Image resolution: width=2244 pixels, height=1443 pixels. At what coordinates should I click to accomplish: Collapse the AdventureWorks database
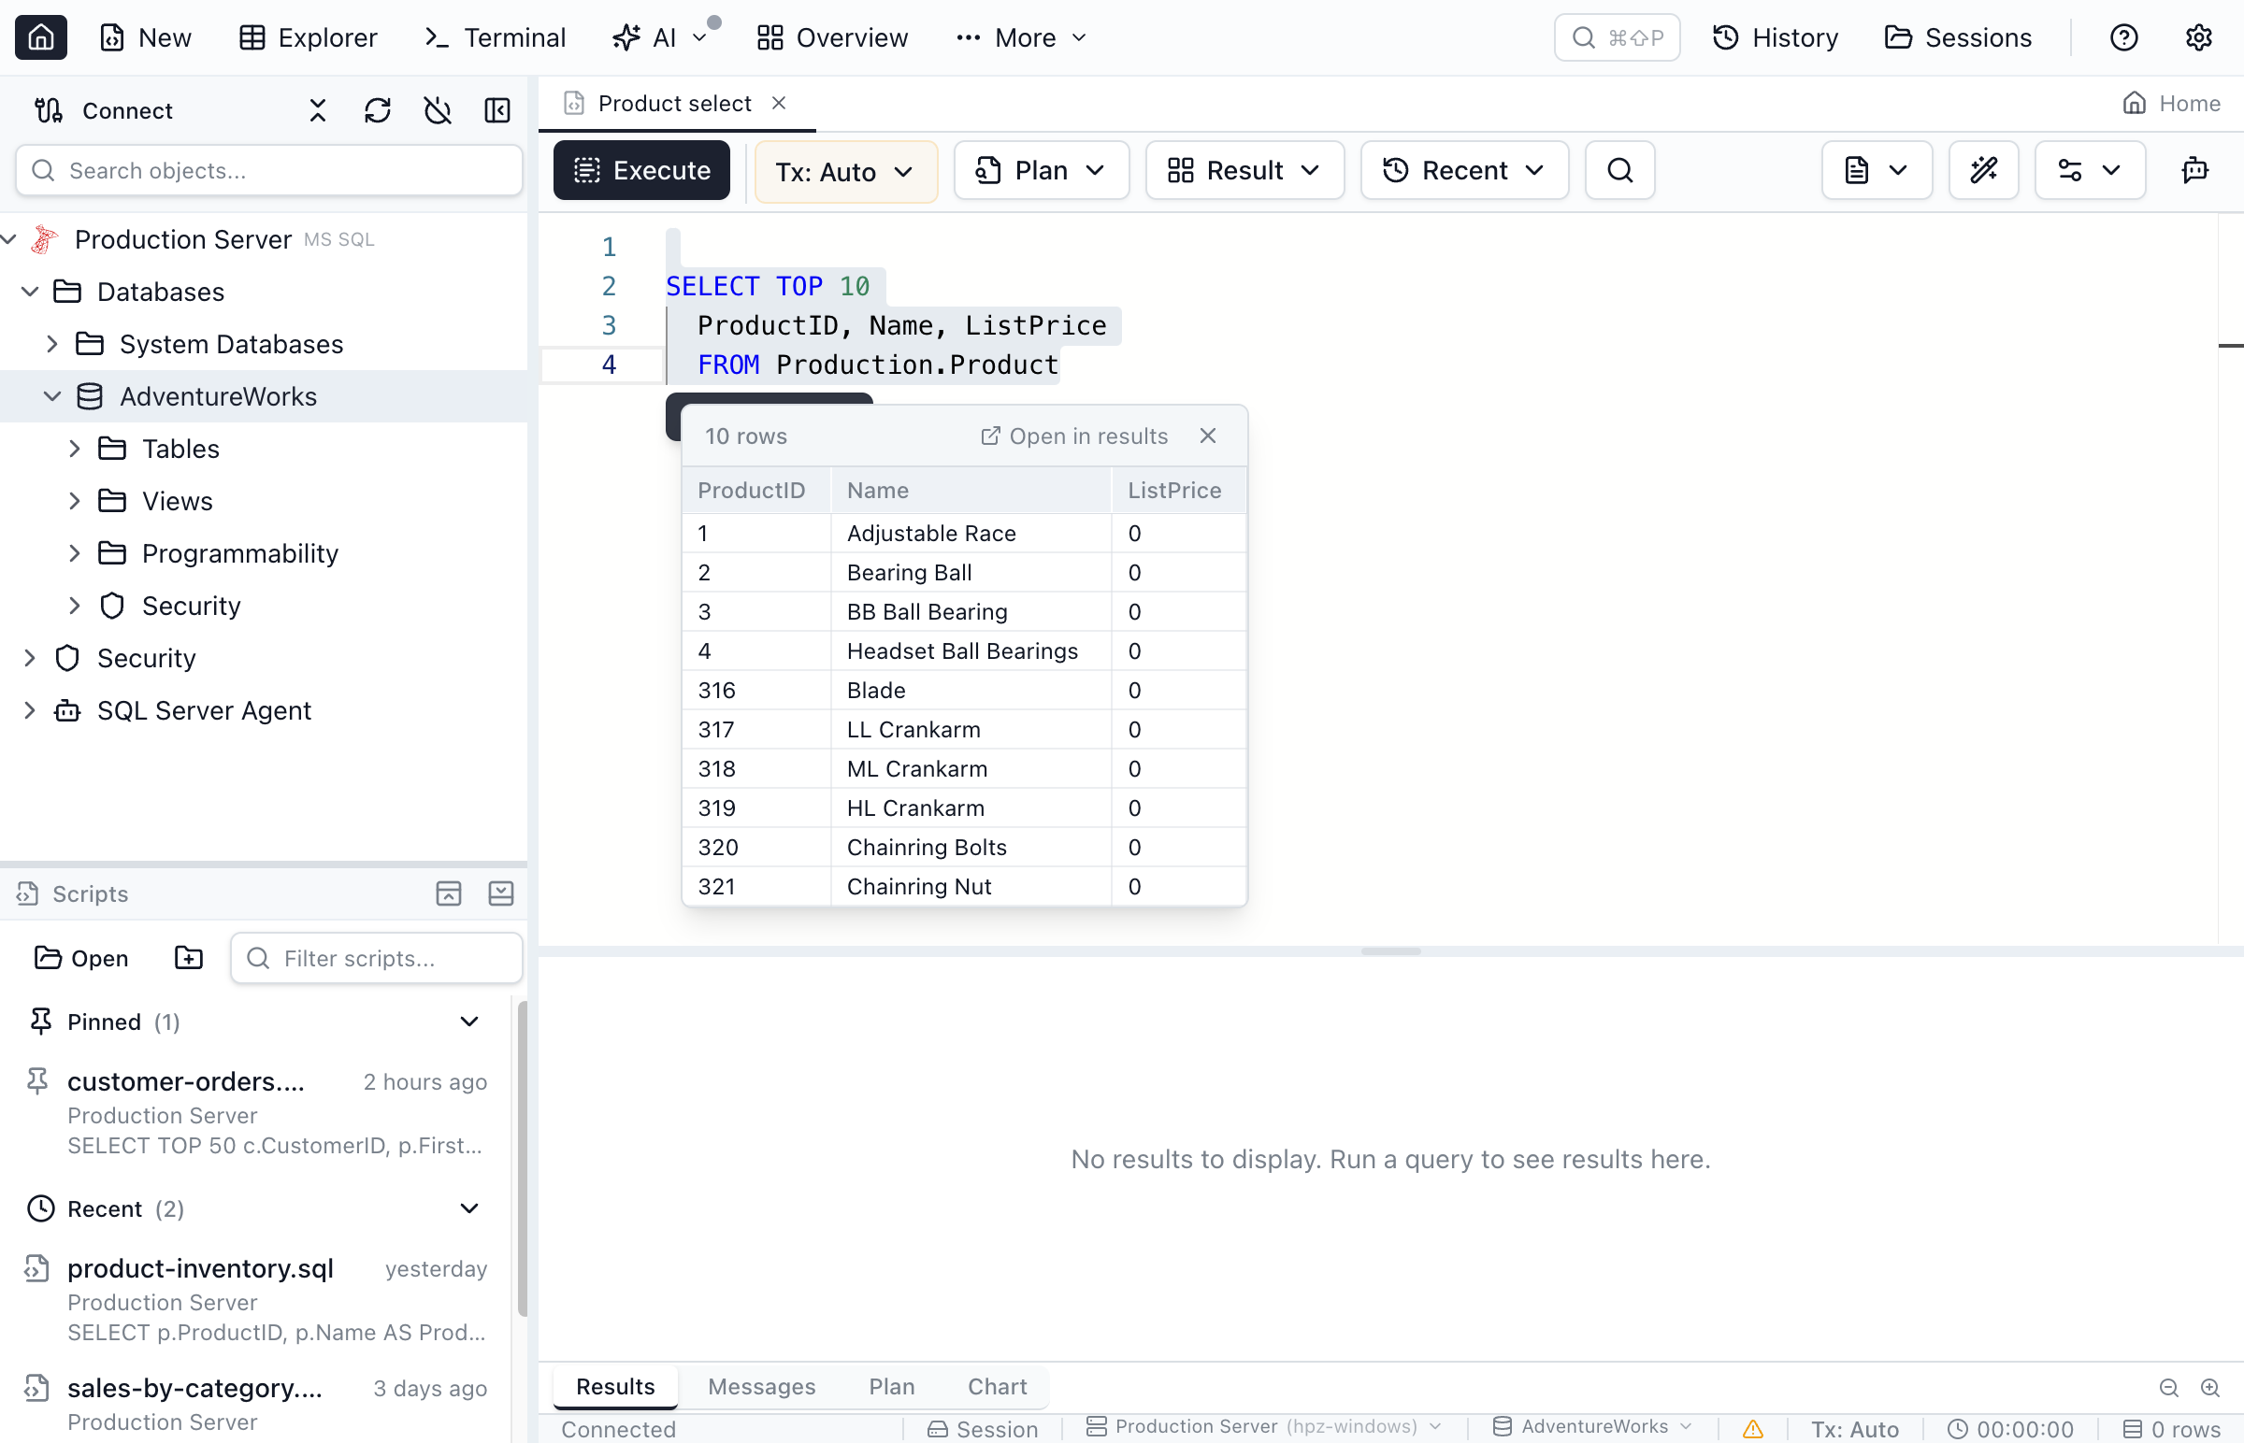click(52, 396)
